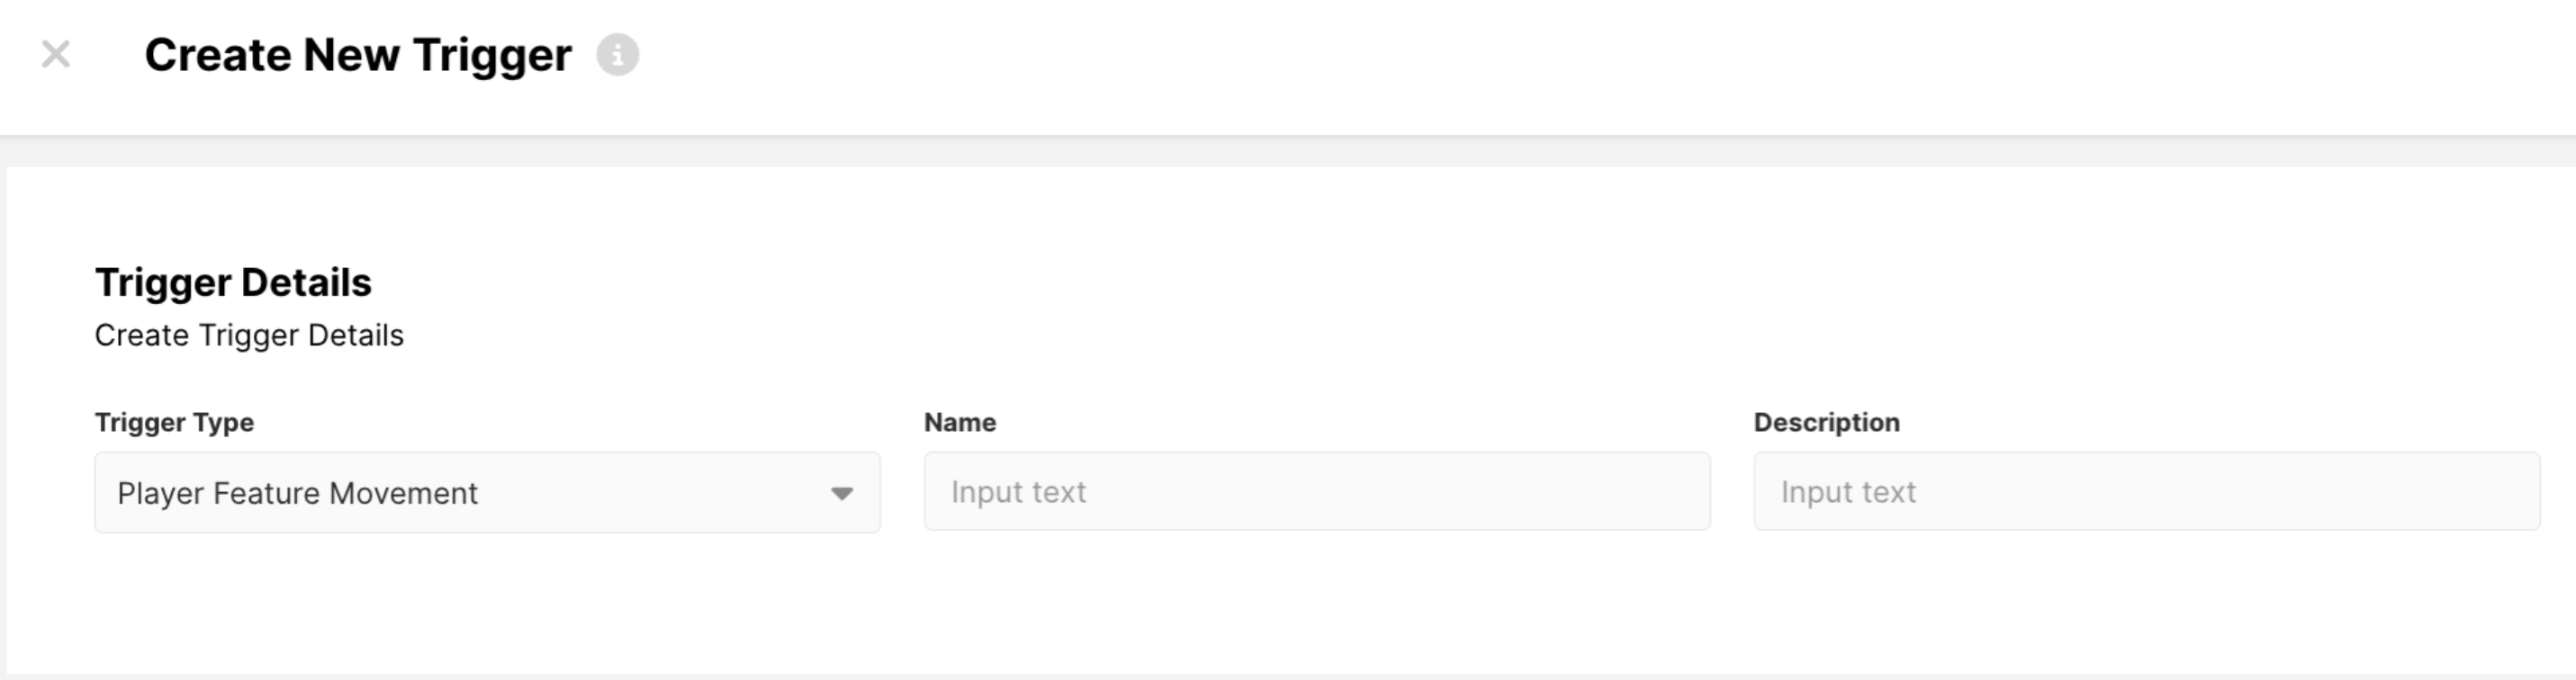This screenshot has height=680, width=2576.
Task: Click the Input text placeholder under Name
Action: click(x=1018, y=492)
